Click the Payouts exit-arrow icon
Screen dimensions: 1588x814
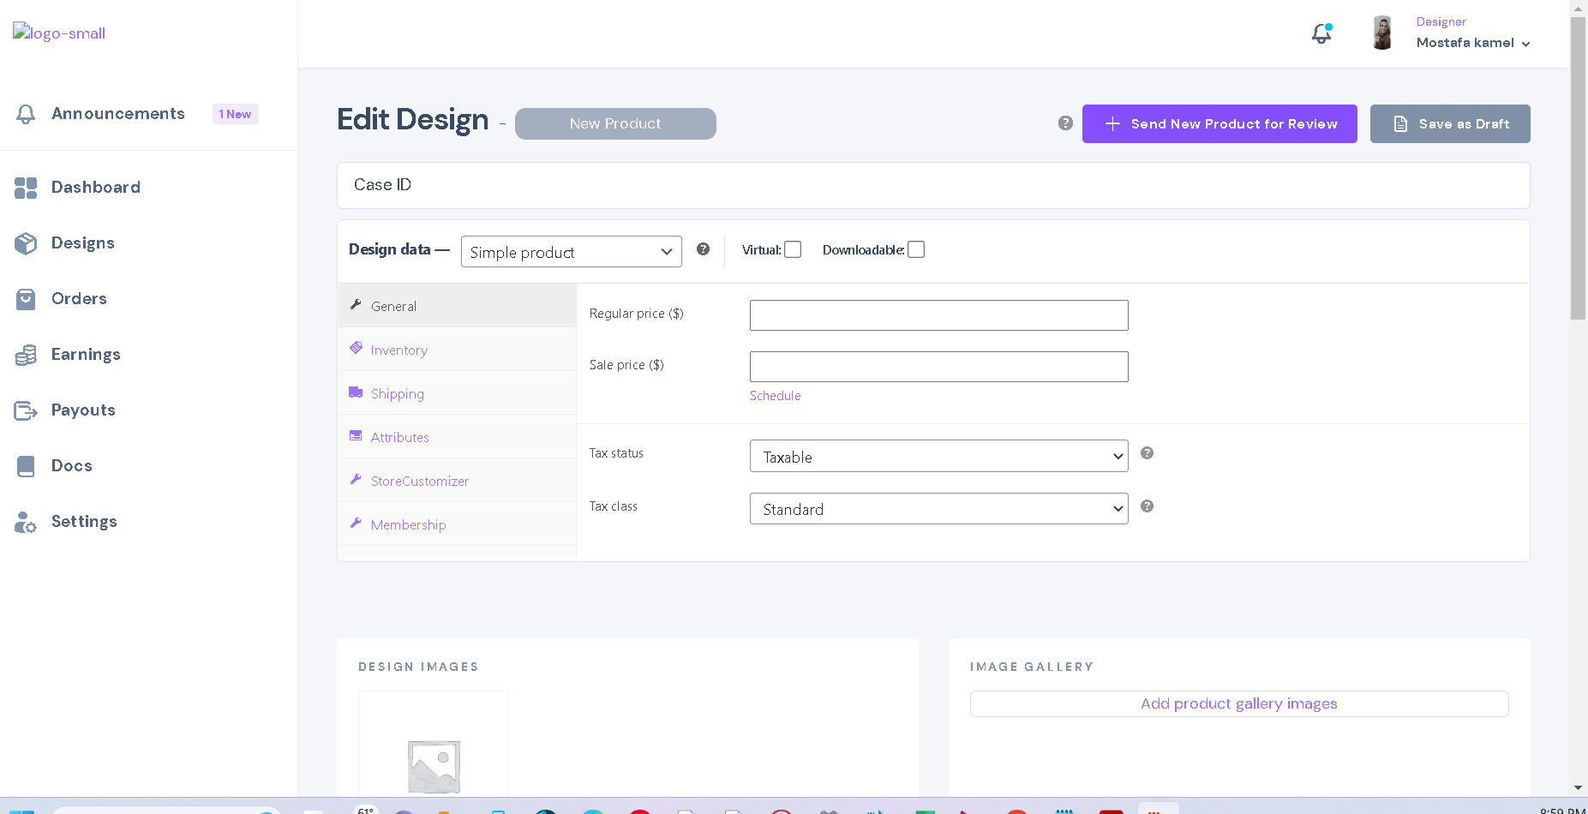[x=26, y=410]
